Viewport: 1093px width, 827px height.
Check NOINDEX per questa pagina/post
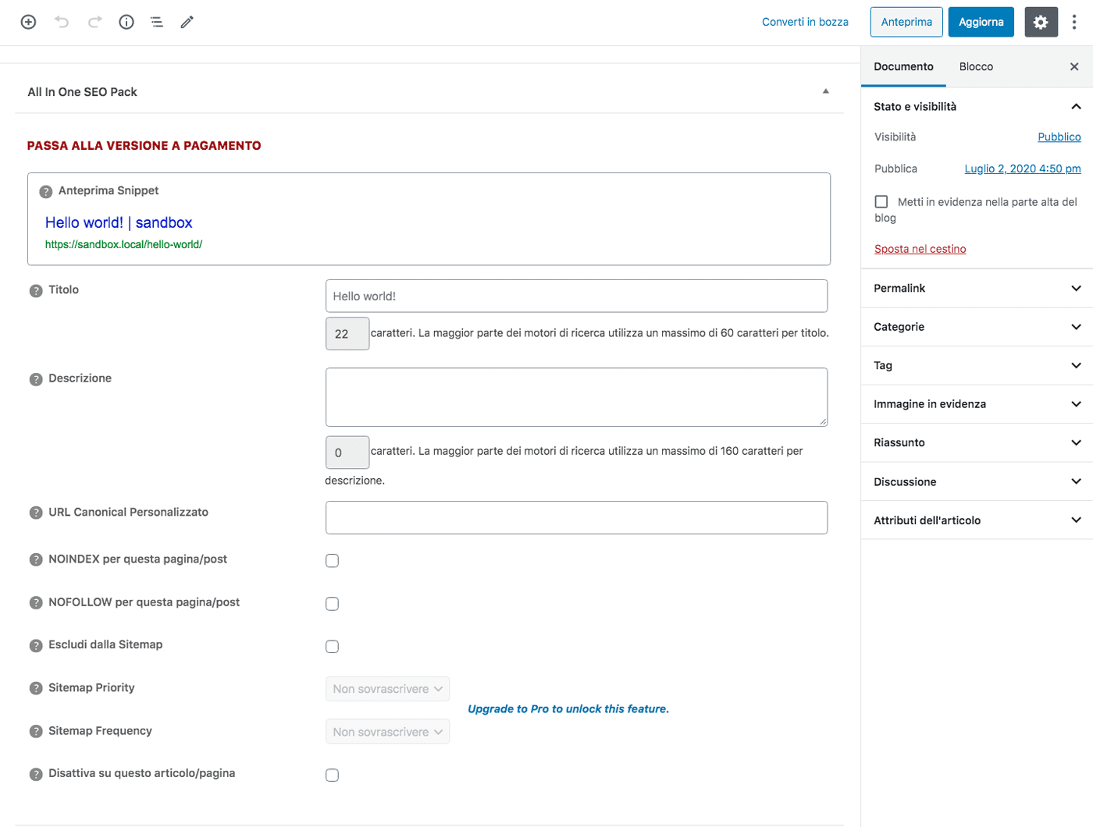pyautogui.click(x=333, y=560)
